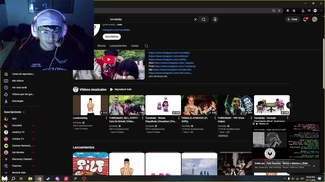Image resolution: width=325 pixels, height=182 pixels.
Task: Seek the miniplayer red progress bar
Action: click(274, 160)
